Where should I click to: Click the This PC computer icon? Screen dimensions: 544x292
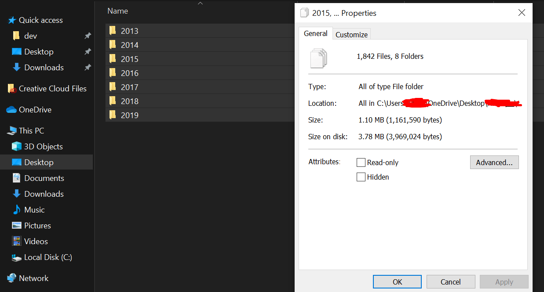pyautogui.click(x=12, y=131)
